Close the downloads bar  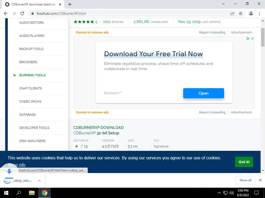tap(260, 180)
